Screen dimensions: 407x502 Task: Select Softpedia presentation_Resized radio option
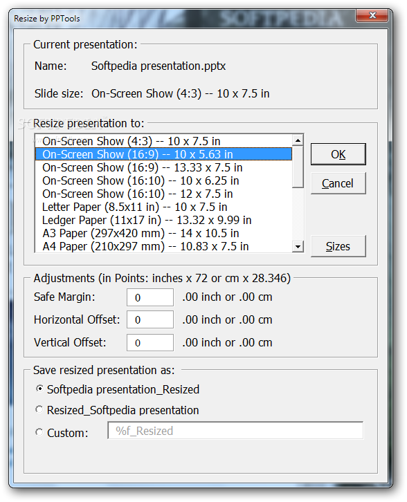pos(39,389)
